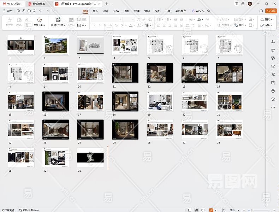The height and width of the screenshot is (212, 279).
Task: Switch to normal view in status bar
Action: tap(190, 210)
